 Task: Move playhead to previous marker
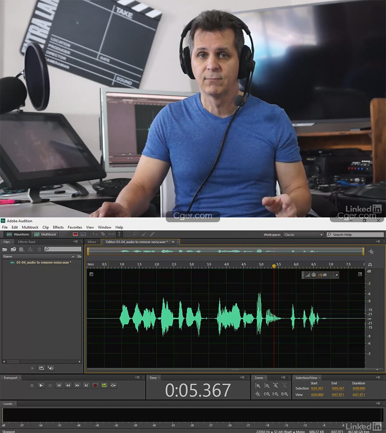pyautogui.click(x=59, y=385)
